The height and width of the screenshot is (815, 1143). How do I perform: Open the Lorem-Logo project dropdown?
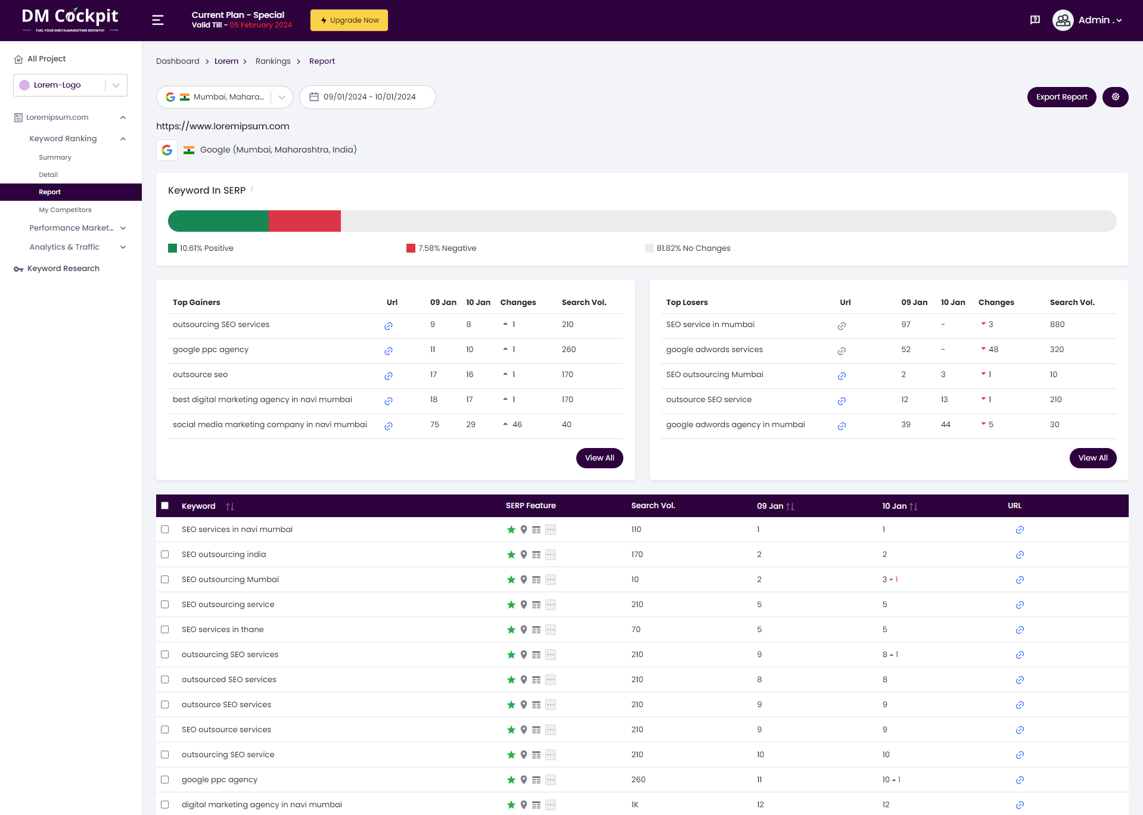(x=116, y=85)
